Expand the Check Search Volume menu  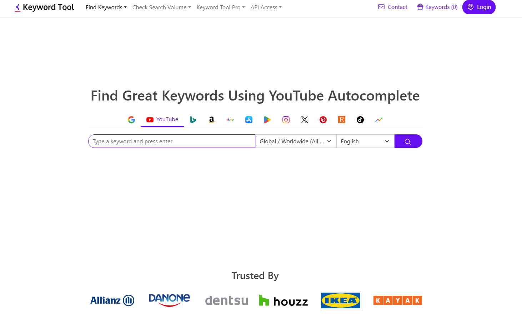(161, 7)
